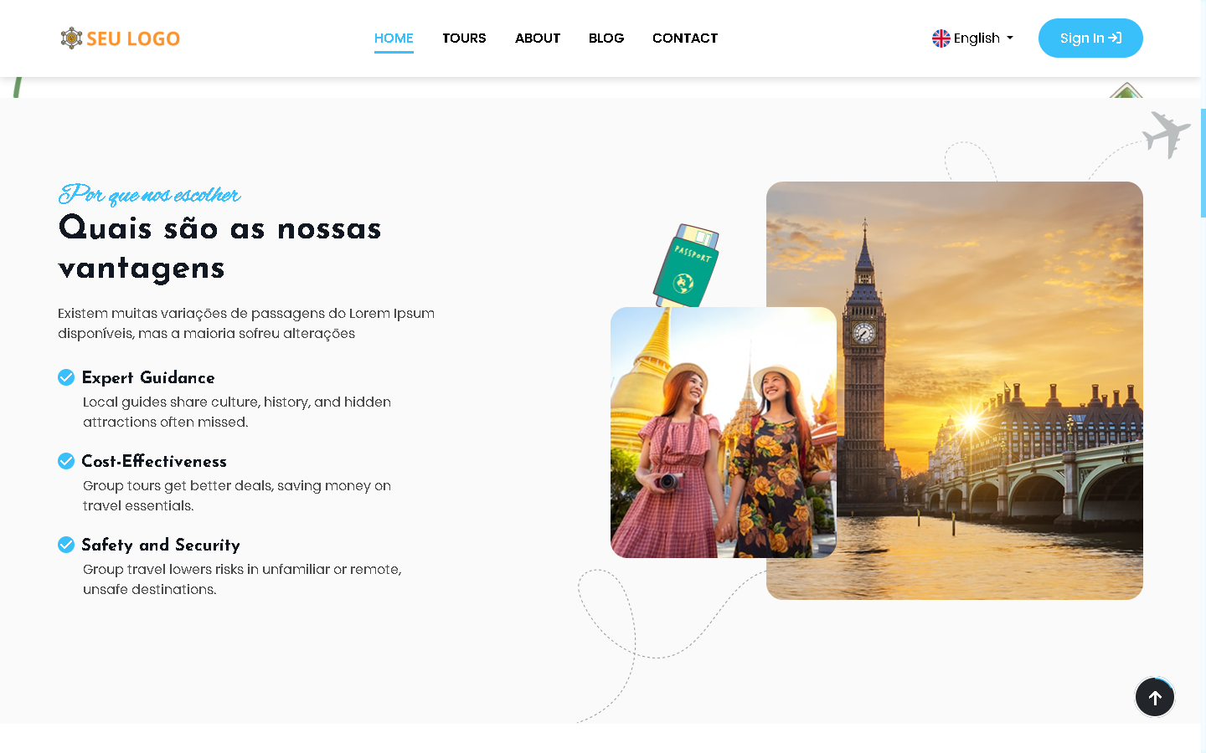Click the Safety and Security checkmark icon

tap(66, 545)
